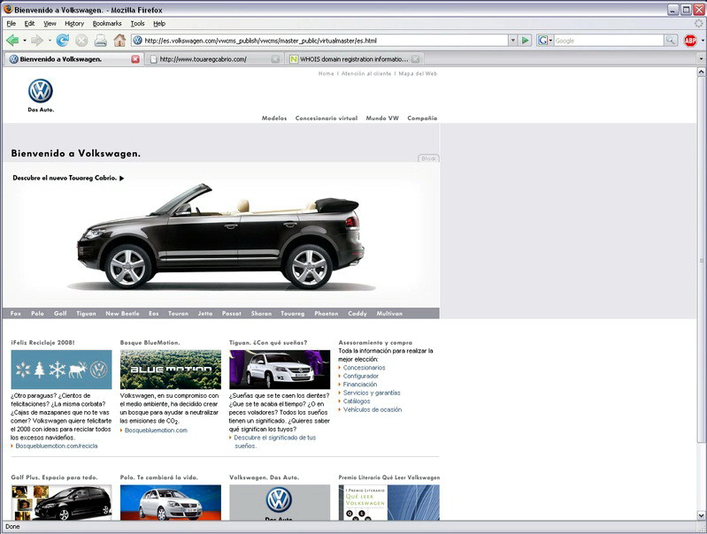
Task: Open the Mundo VW navigation link
Action: point(382,118)
